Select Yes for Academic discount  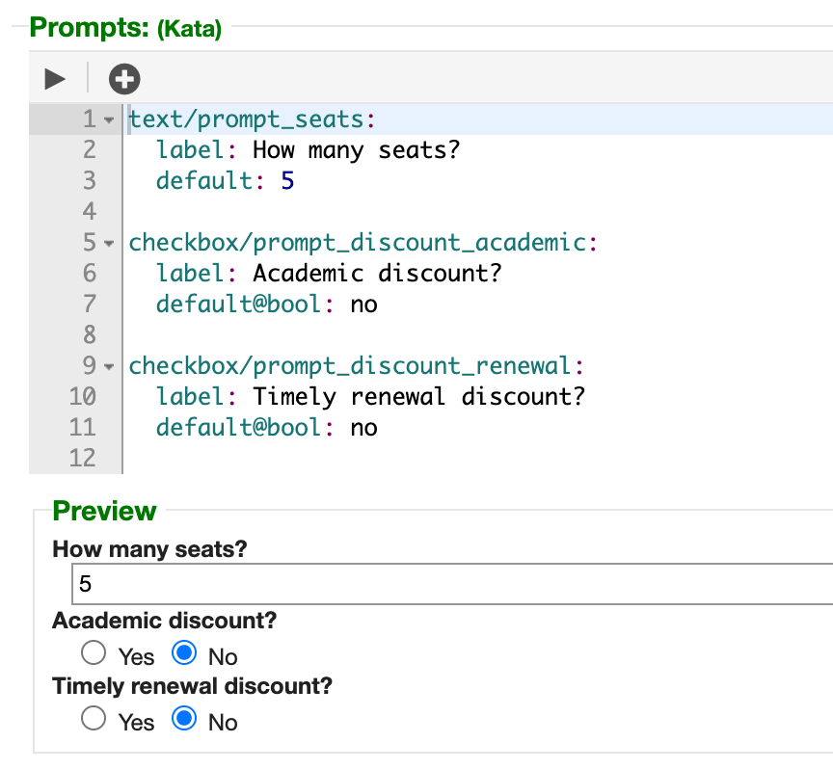(94, 652)
